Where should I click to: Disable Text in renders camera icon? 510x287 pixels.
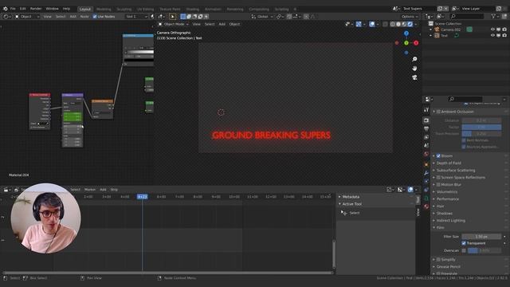click(504, 35)
